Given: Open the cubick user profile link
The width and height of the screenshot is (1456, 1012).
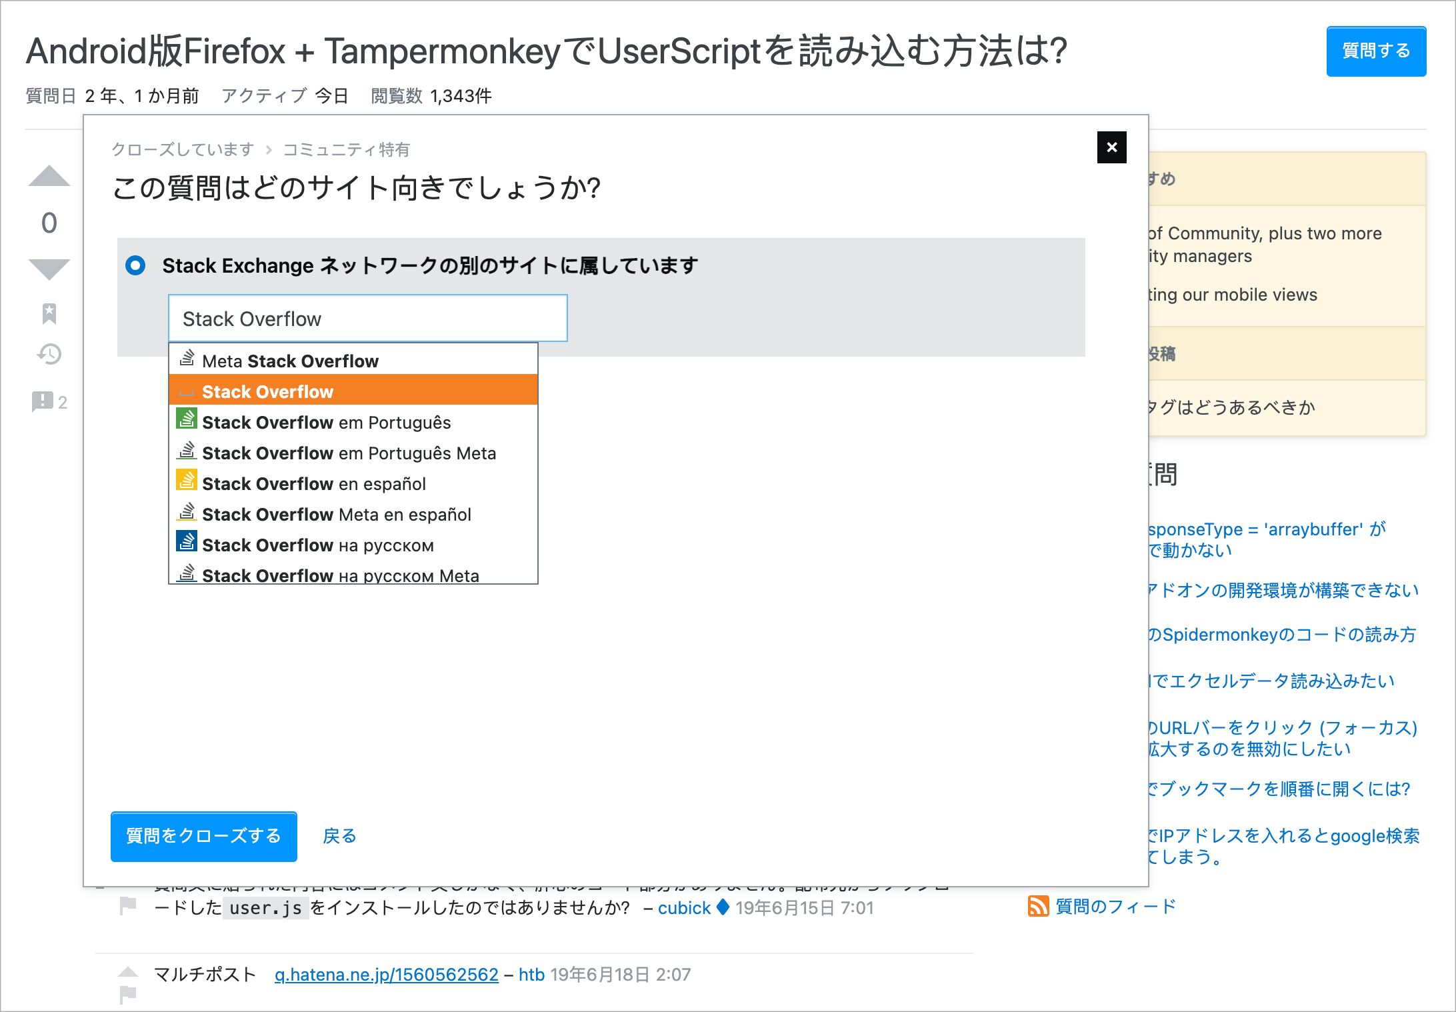Looking at the screenshot, I should pos(684,908).
